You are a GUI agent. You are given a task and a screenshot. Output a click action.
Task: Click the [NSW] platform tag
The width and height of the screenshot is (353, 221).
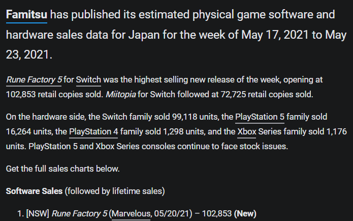click(x=38, y=213)
